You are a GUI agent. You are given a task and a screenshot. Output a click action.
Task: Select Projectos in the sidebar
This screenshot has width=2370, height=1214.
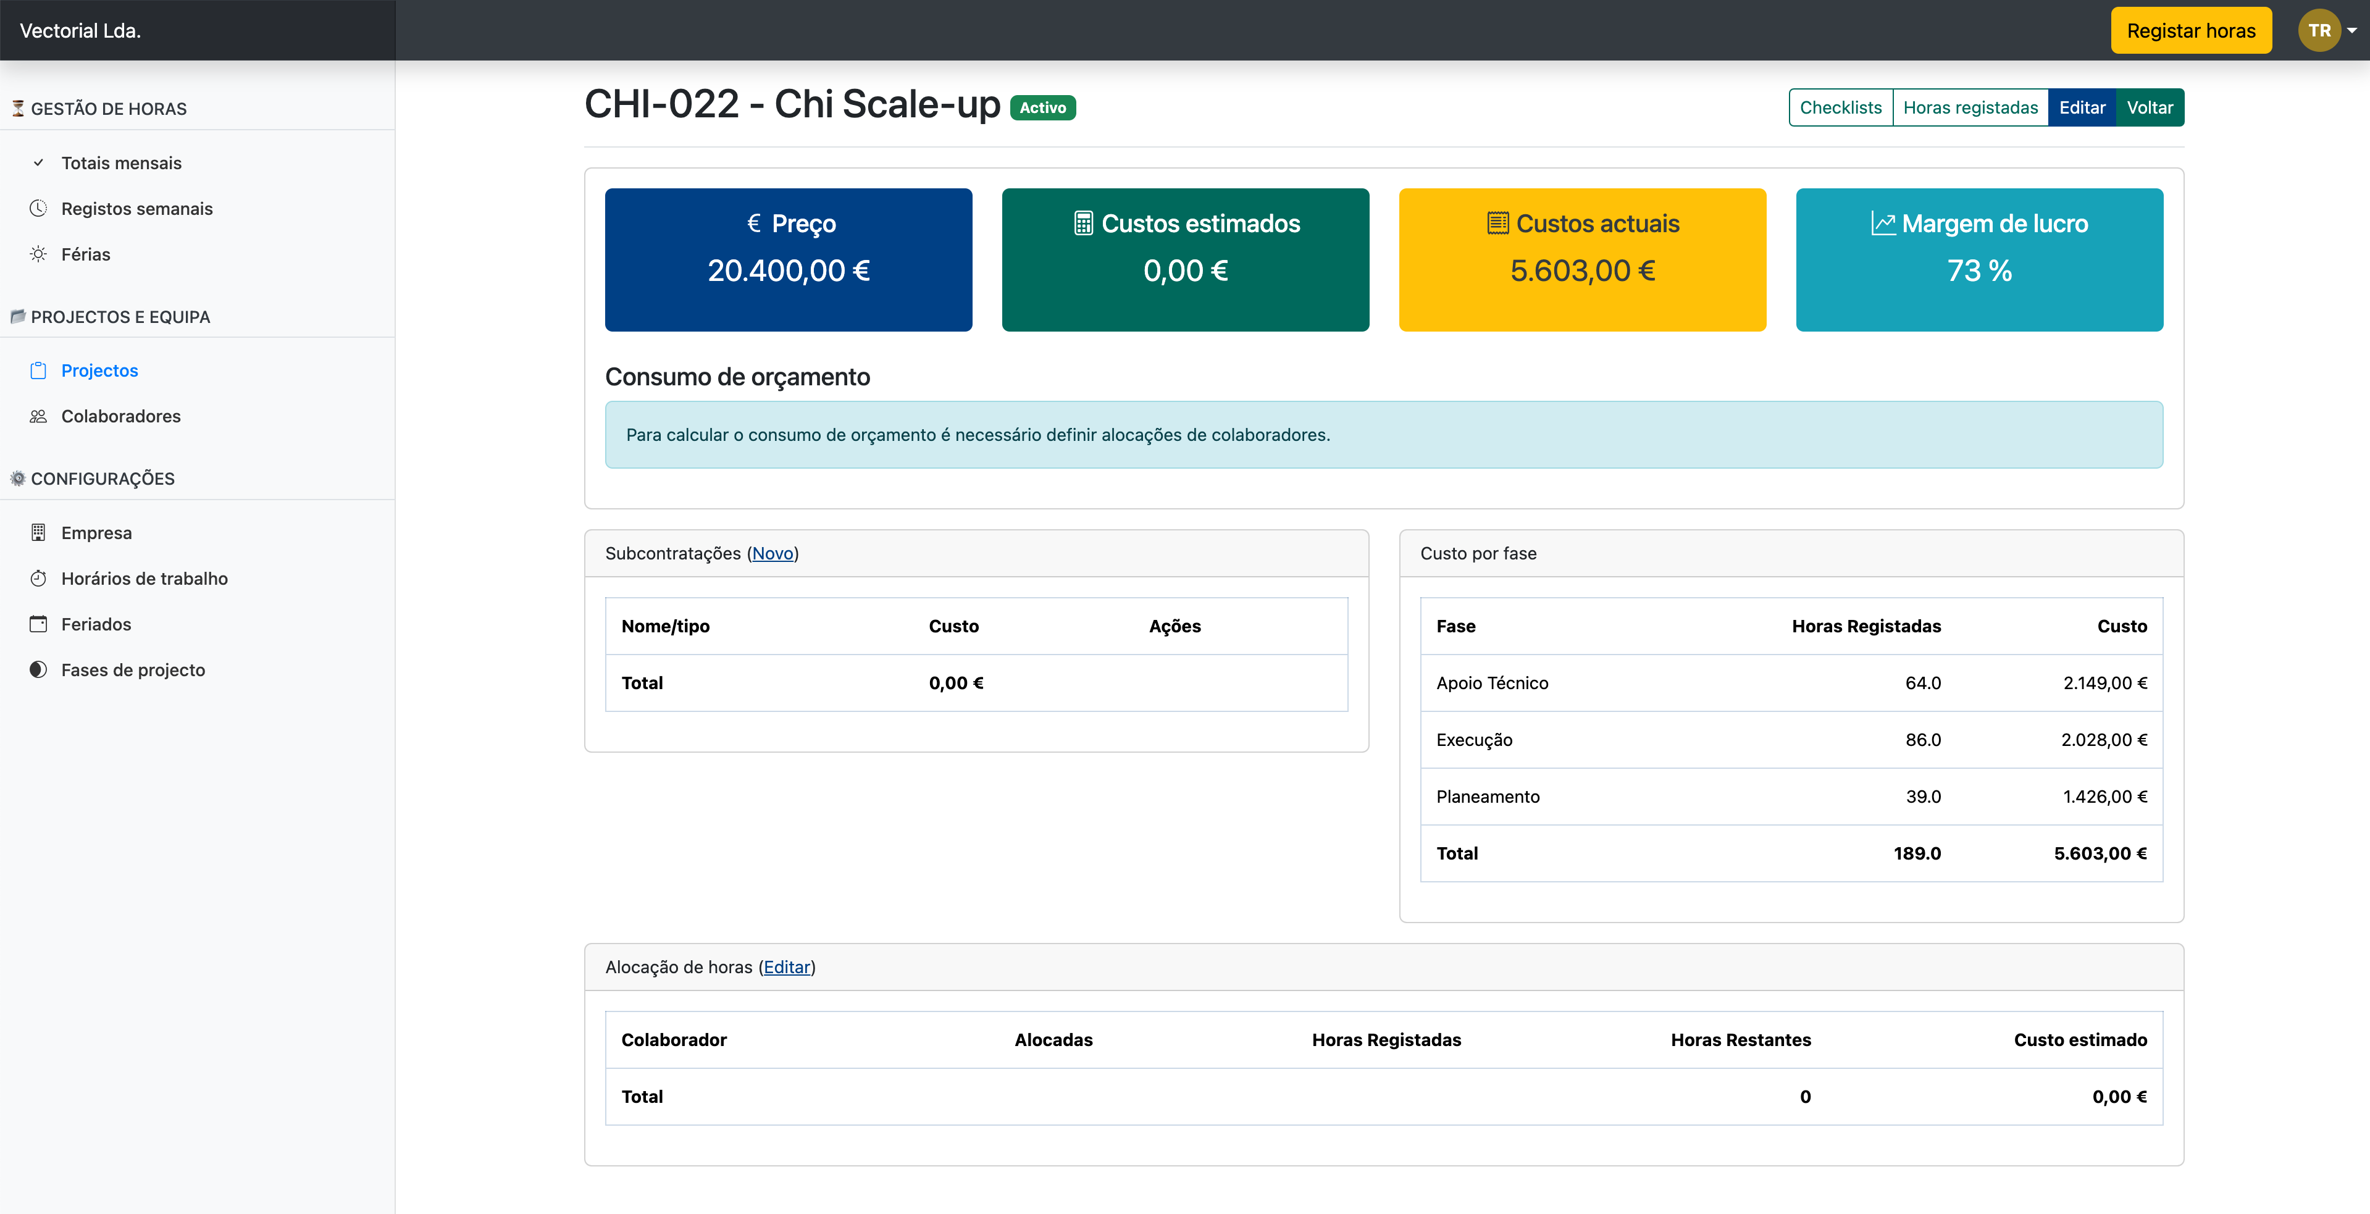point(99,370)
